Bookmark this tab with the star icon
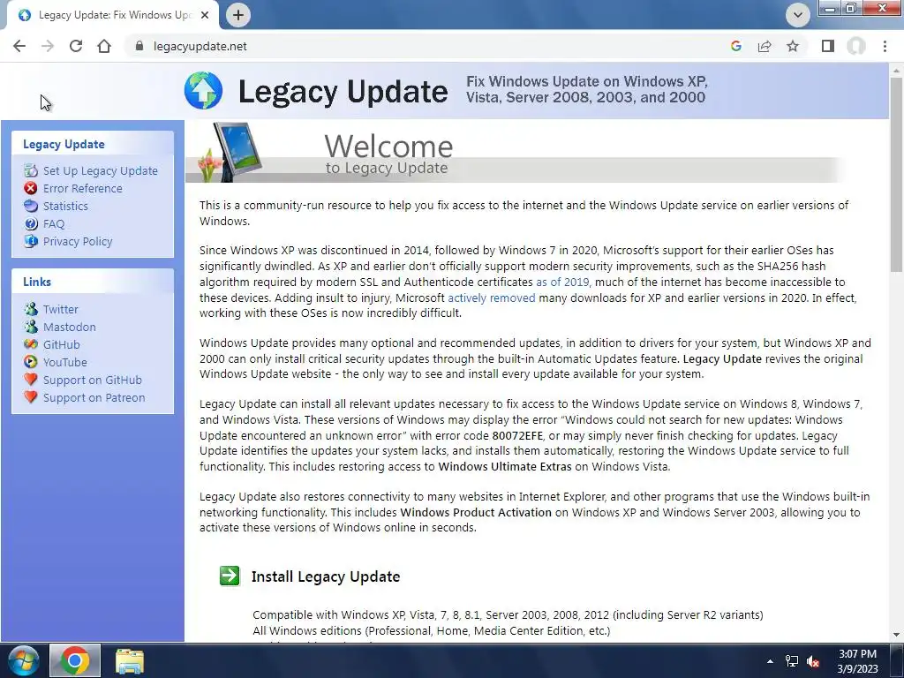 point(793,46)
